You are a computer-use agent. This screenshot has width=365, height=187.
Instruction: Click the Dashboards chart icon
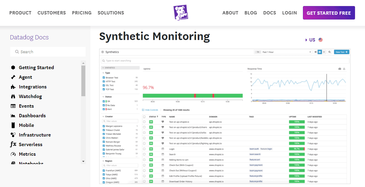(13, 116)
